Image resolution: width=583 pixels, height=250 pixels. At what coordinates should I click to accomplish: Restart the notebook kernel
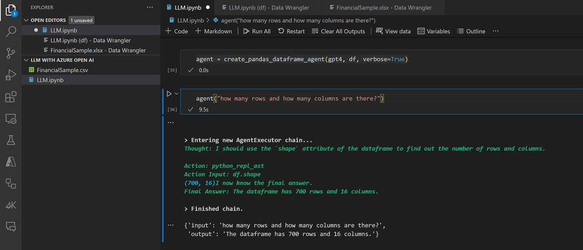pos(291,31)
